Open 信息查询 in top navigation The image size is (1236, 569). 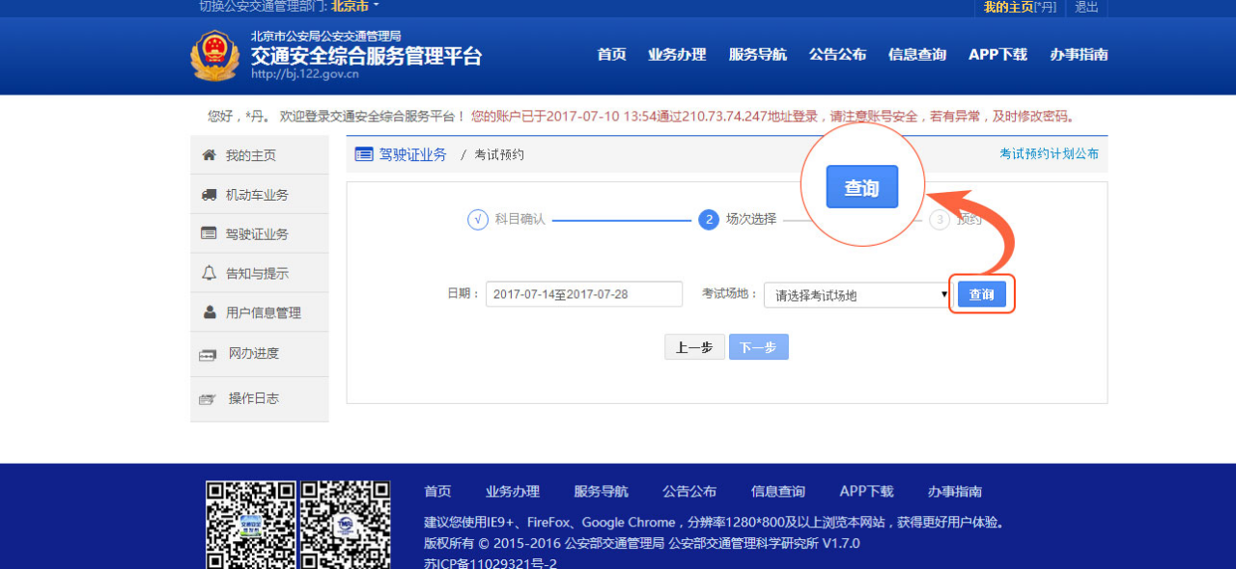917,55
